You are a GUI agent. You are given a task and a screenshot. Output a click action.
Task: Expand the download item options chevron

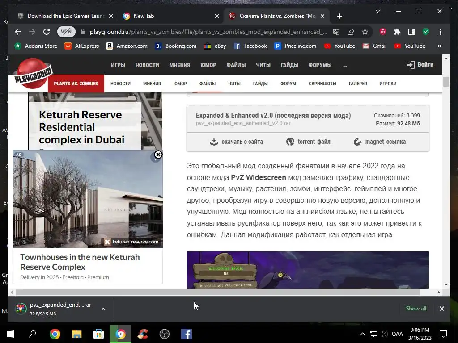103,309
